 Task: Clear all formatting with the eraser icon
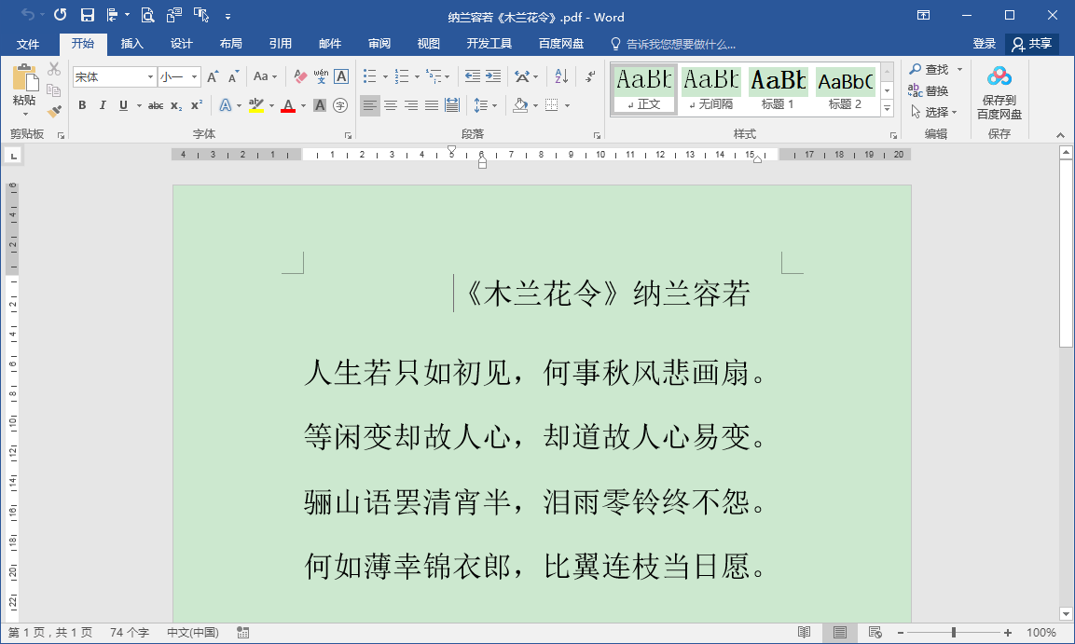pyautogui.click(x=299, y=76)
